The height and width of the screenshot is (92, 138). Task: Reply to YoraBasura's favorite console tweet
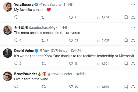(16, 17)
